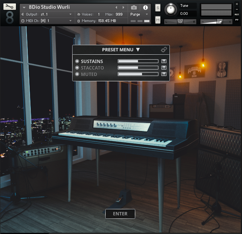Image resolution: width=242 pixels, height=234 pixels.
Task: Click the volume minus button
Action: point(202,22)
